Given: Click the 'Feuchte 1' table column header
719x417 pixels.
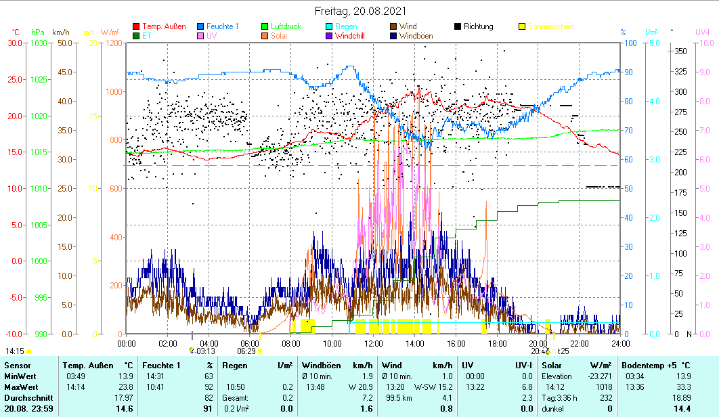Looking at the screenshot, I should point(161,366).
